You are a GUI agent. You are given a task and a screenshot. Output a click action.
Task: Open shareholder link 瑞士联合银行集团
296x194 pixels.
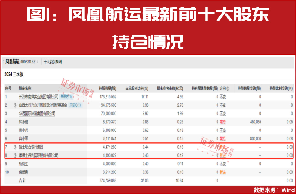[31, 147]
